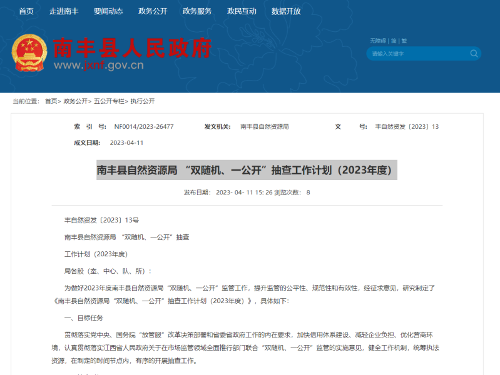Screen dimensions: 500x375
Task: Click the body line 工作计划（2023年度）
Action: click(x=96, y=254)
